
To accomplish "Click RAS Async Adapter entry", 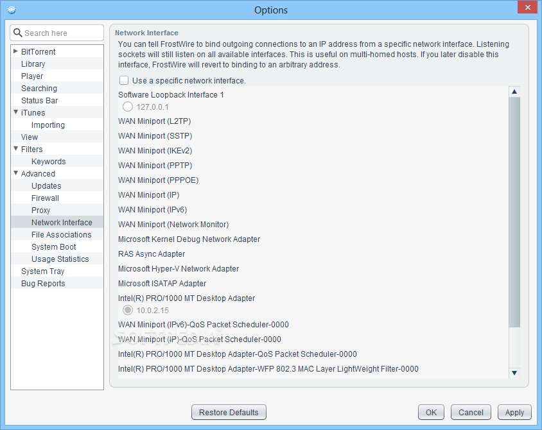I will tap(152, 254).
